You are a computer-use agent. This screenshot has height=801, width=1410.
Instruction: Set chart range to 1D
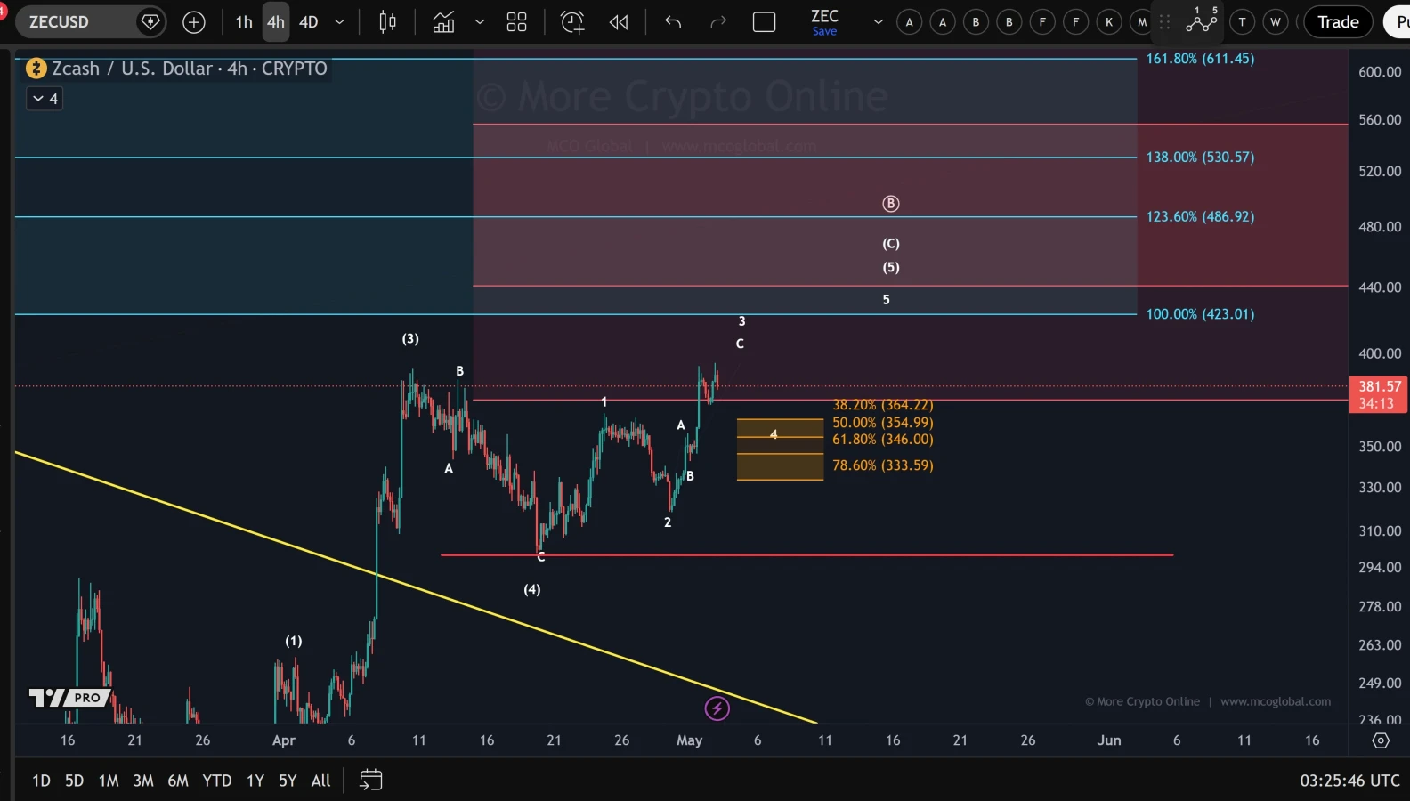[41, 781]
